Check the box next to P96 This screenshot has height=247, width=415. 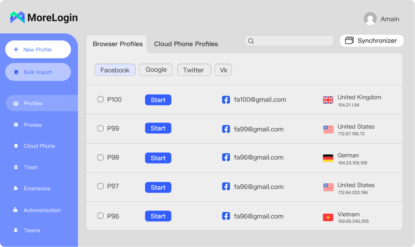[100, 216]
